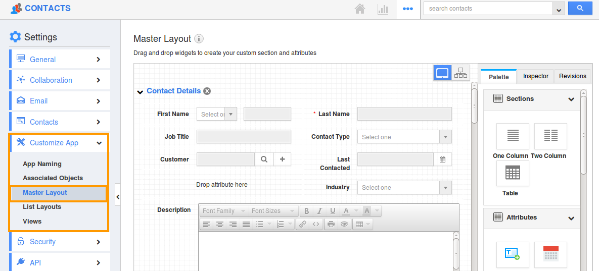Justify text in the editor
Image resolution: width=599 pixels, height=271 pixels.
pos(246,225)
